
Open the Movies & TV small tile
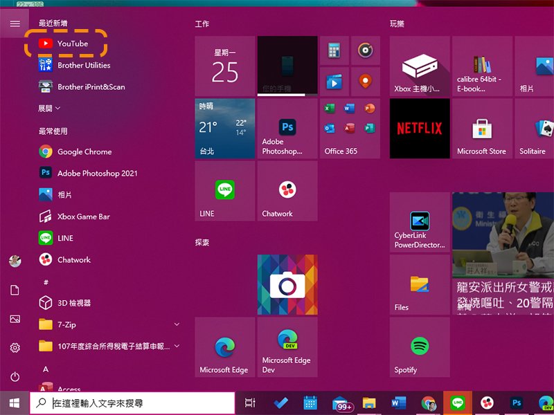point(334,82)
